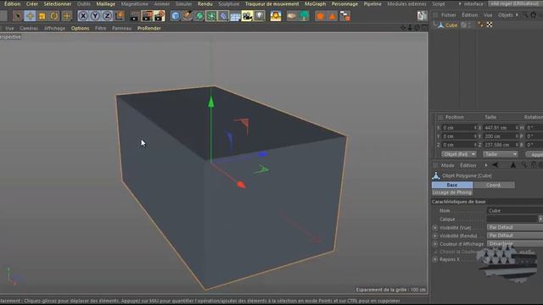This screenshot has width=543, height=305.
Task: Toggle the Visibilité (Vue) animation dot
Action: coord(435,228)
